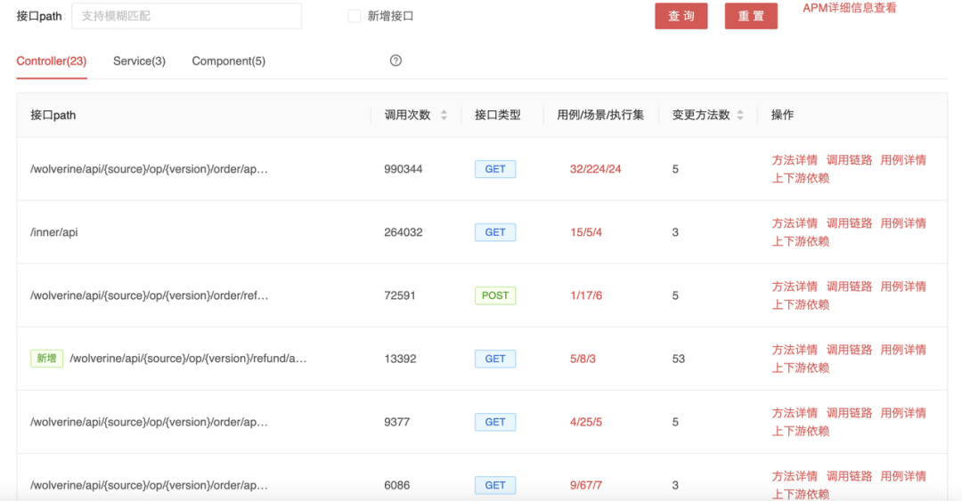Screen dimensions: 962x501
Task: Open 用例详情 for the 72591 row
Action: pos(903,287)
